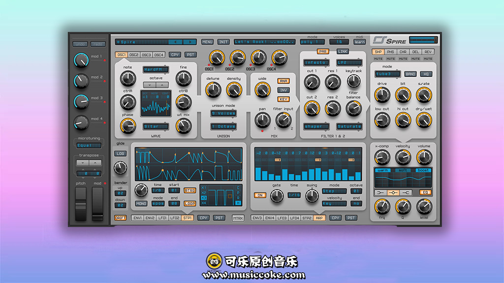Switch to the OSC4 tab
504x283 pixels.
click(x=159, y=55)
